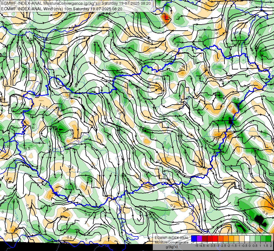Image resolution: width=274 pixels, height=251 pixels.
Task: Choose the amber yellow-orange legend swatch
Action: pos(231,238)
